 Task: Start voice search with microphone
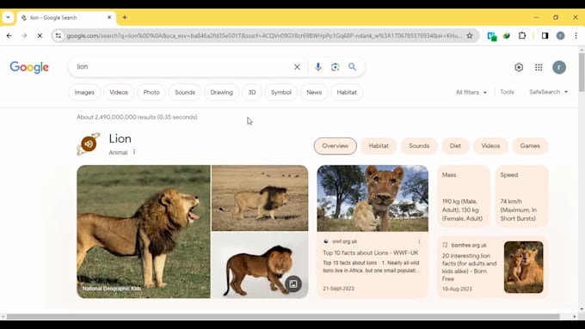click(x=317, y=67)
